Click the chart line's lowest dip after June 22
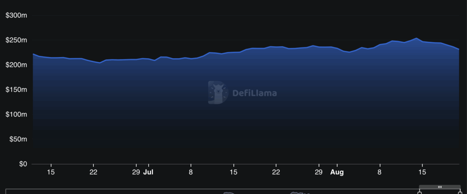This screenshot has height=194, width=467. click(x=100, y=62)
